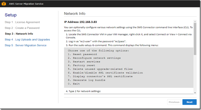
Task: Click line '5. Delete unused upgrade-related files'
Action: click(100, 69)
